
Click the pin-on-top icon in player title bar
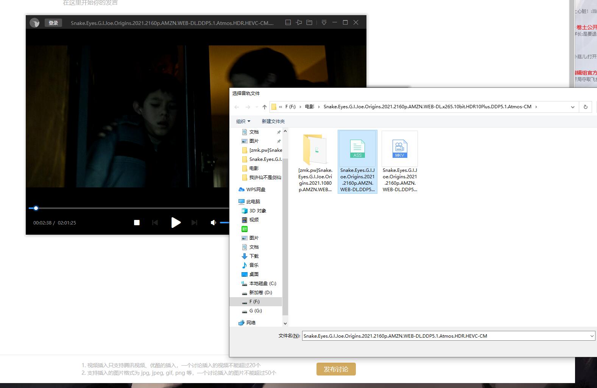point(299,23)
